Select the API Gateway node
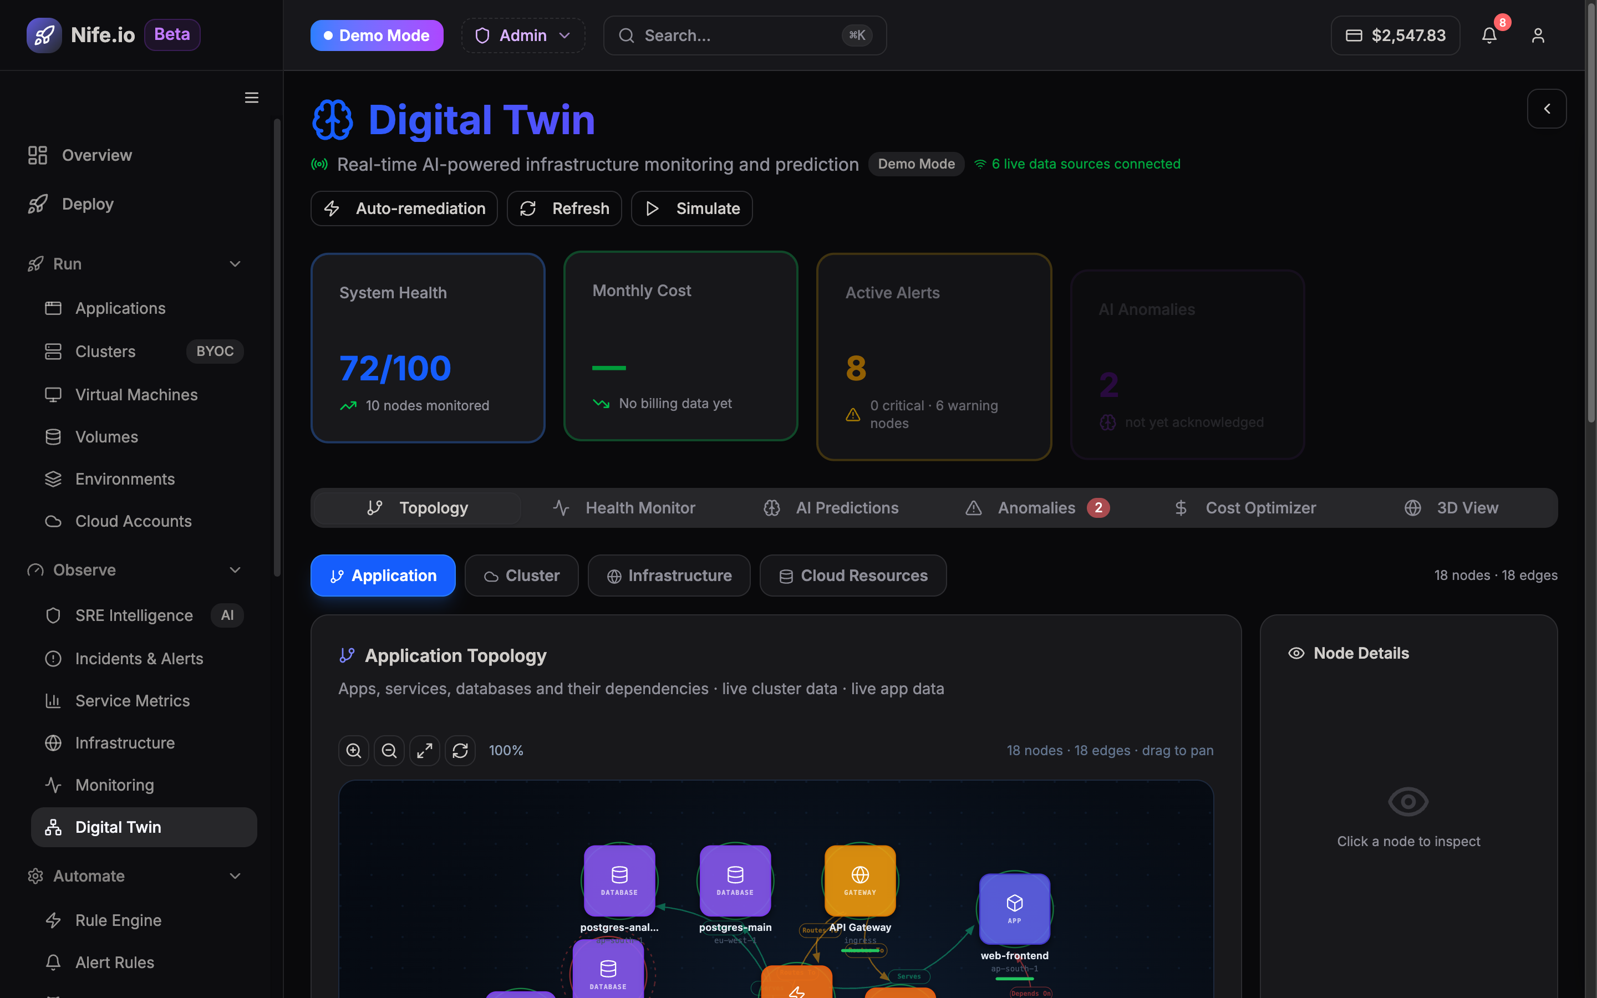The height and width of the screenshot is (998, 1597). [x=860, y=881]
